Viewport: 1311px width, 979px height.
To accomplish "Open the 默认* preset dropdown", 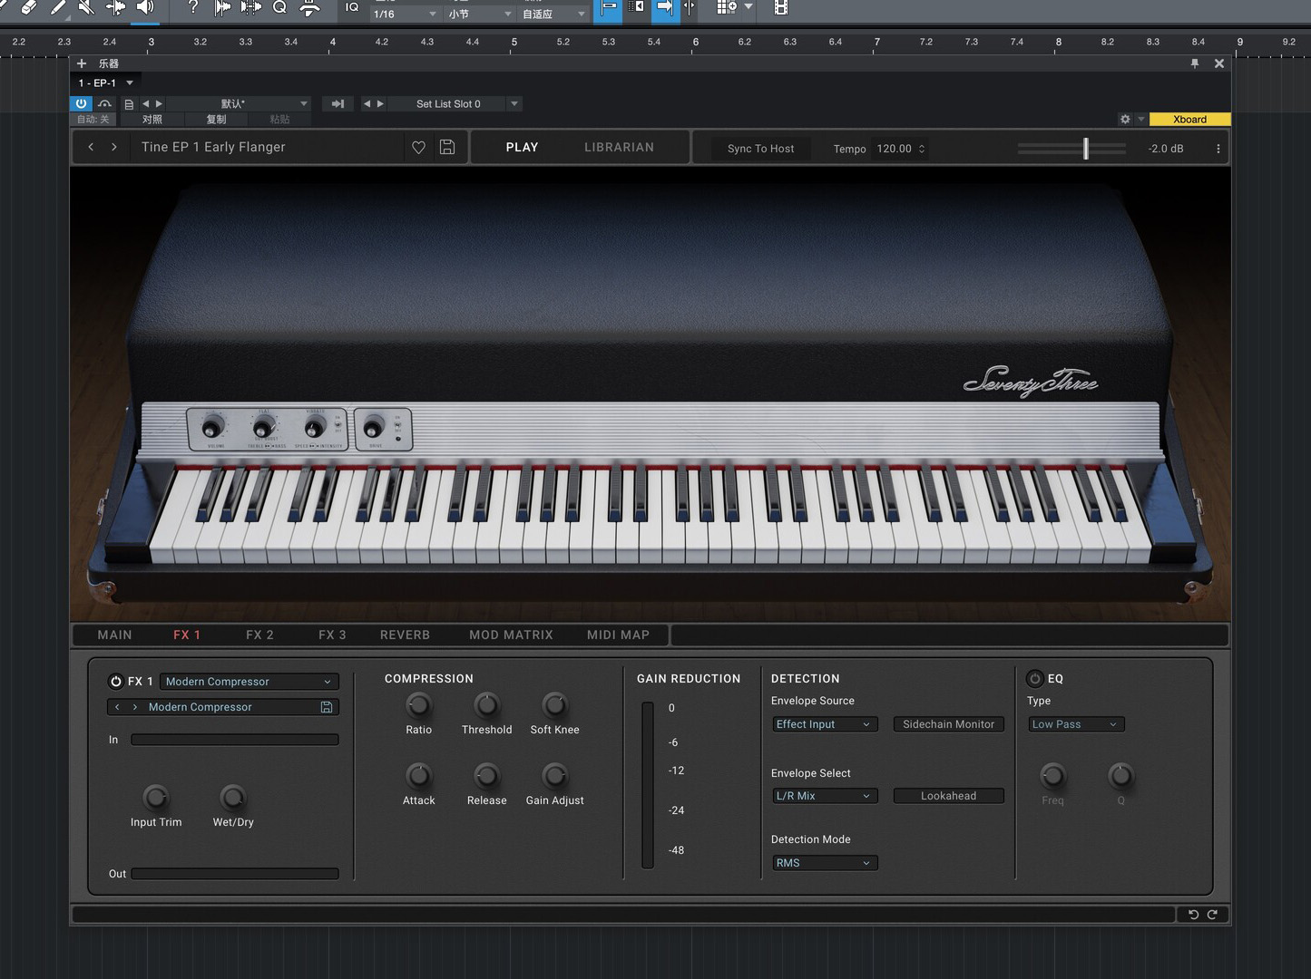I will (240, 103).
